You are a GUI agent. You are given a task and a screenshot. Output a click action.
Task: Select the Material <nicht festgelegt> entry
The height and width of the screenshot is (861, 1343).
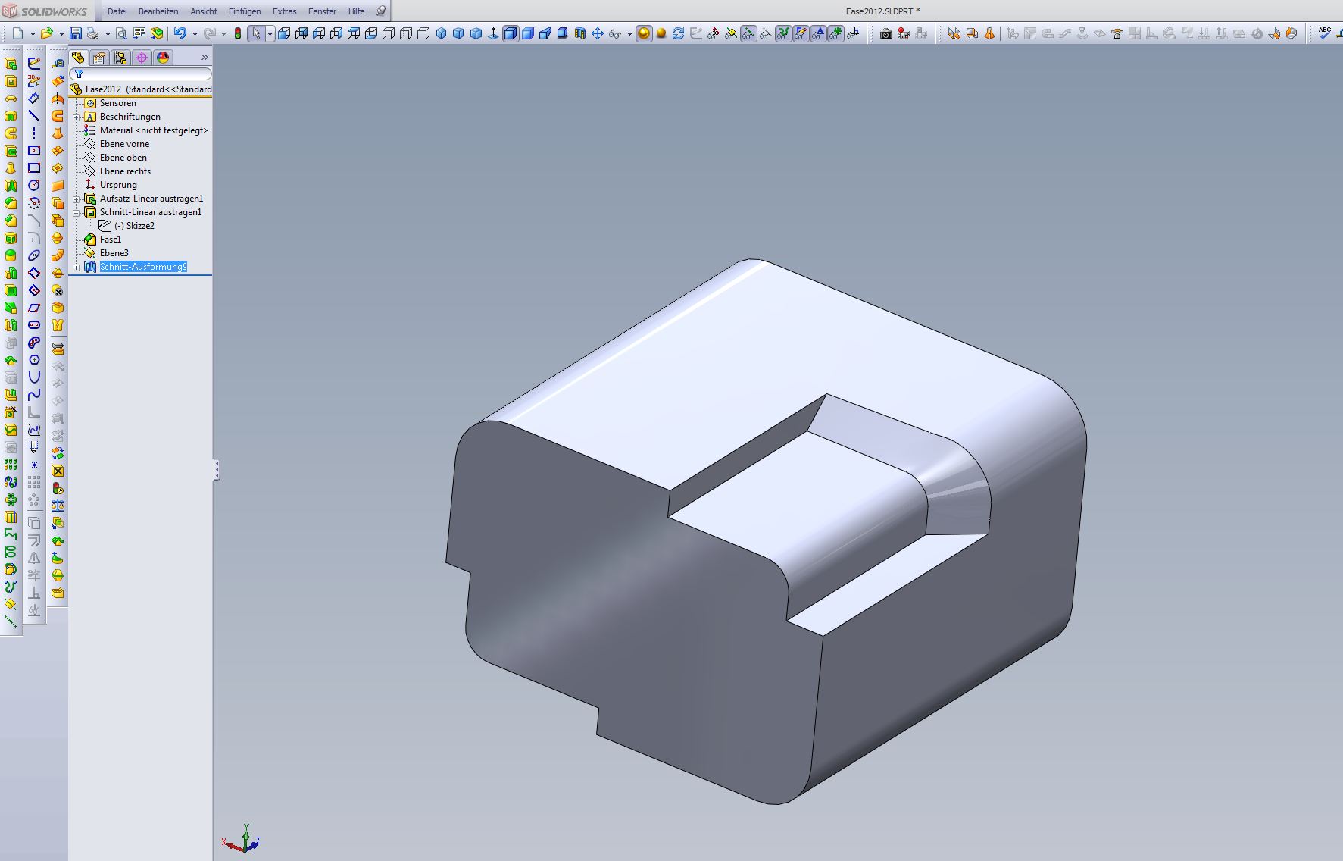pos(154,130)
